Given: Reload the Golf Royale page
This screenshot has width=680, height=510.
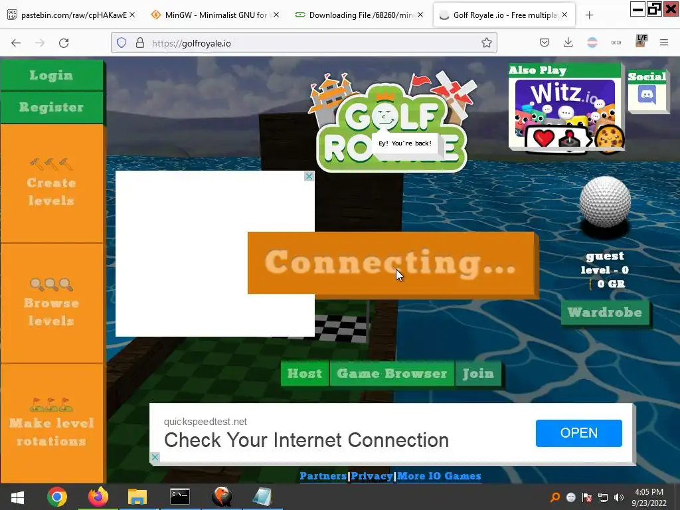Looking at the screenshot, I should point(64,43).
